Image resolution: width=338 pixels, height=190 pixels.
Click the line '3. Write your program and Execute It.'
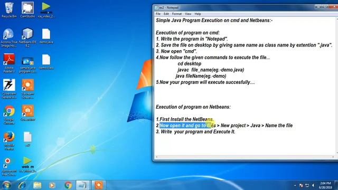pos(195,132)
